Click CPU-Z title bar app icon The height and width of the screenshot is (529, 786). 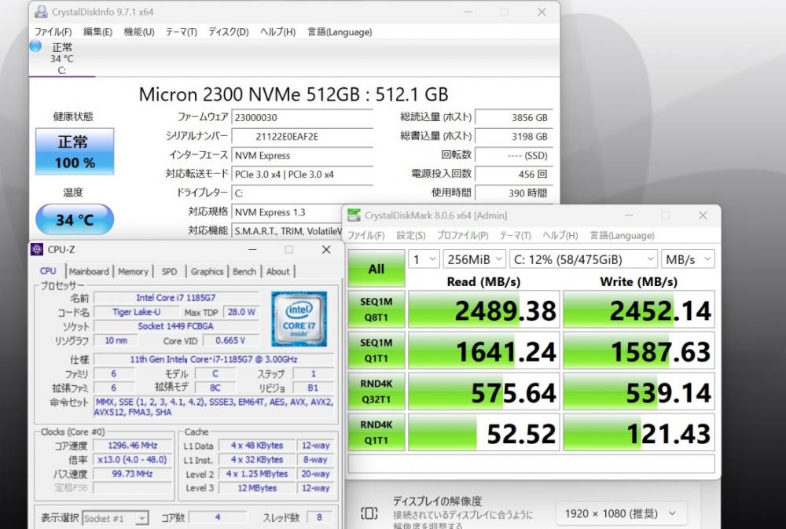point(37,249)
